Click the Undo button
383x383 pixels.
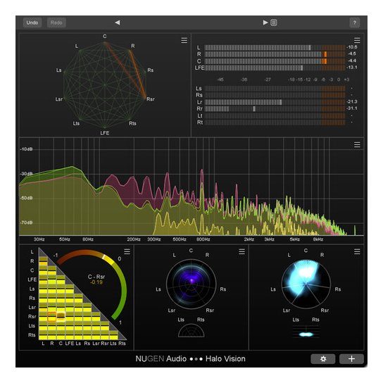point(32,23)
